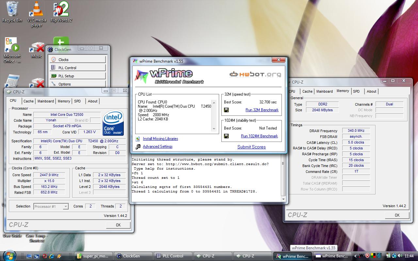Click the hwbot.org logo in wPrime
Viewport: 418px width, 261px height.
tap(255, 74)
